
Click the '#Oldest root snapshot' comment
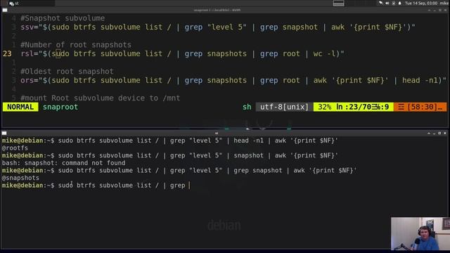[67, 71]
